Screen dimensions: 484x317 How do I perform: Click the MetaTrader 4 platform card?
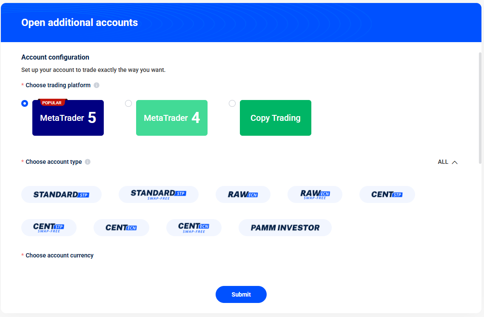(172, 118)
